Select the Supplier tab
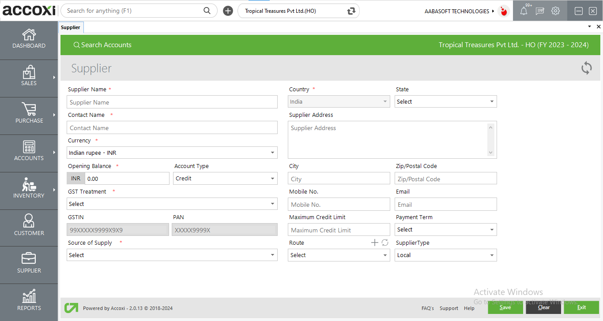Screen dimensions: 603x321 click(x=71, y=27)
